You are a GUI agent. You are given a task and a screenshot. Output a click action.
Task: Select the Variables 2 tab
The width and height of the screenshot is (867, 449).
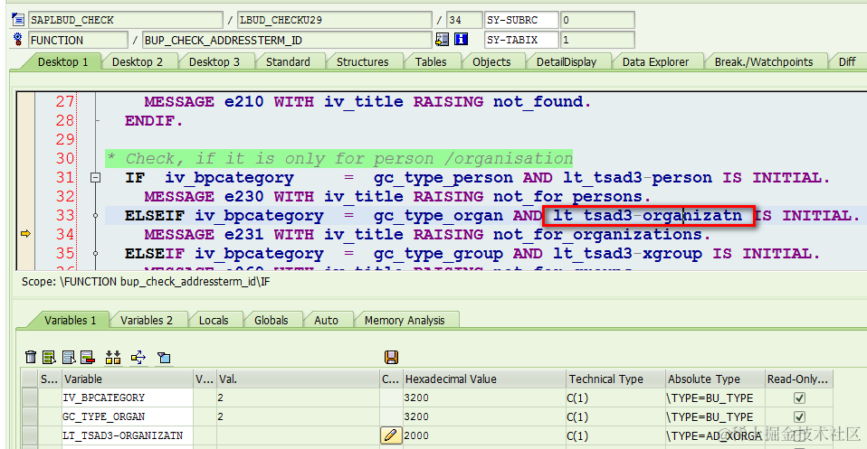coord(147,321)
